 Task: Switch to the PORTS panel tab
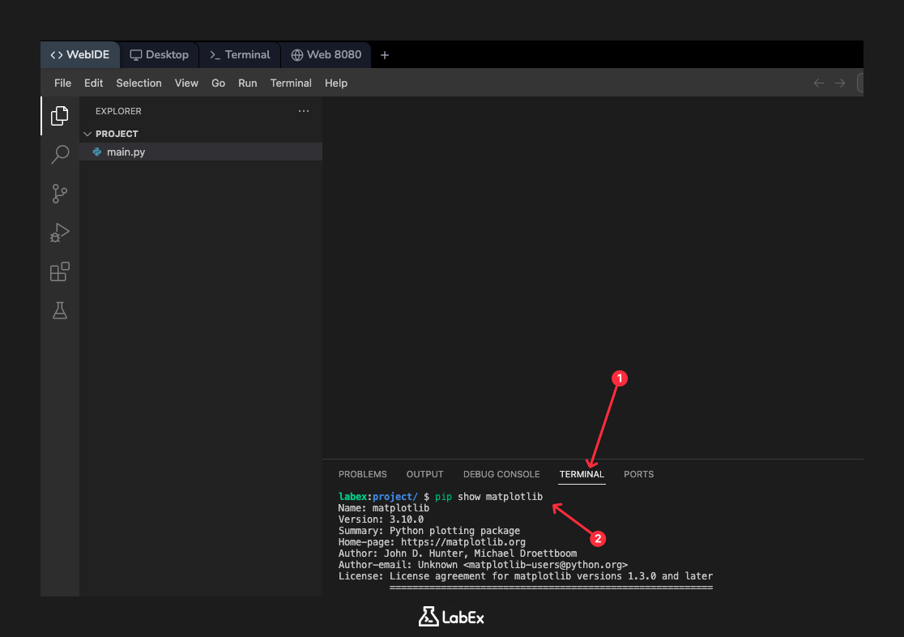[x=638, y=474]
